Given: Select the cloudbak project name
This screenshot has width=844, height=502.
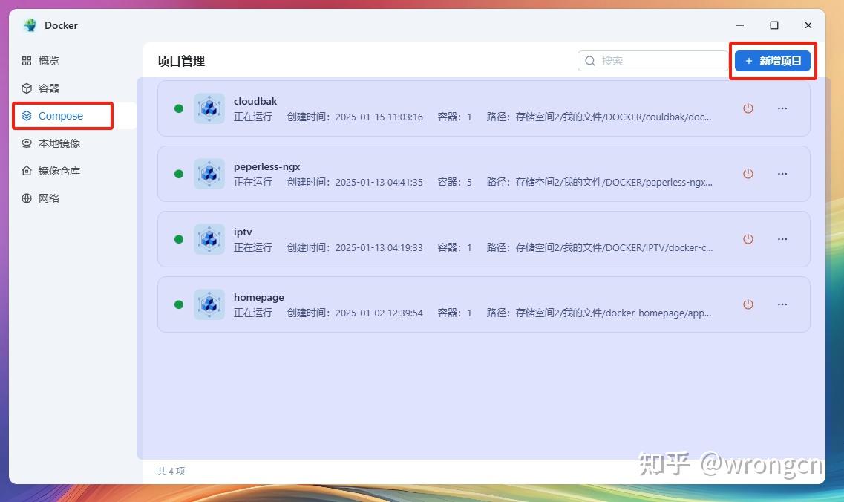Looking at the screenshot, I should (x=255, y=101).
